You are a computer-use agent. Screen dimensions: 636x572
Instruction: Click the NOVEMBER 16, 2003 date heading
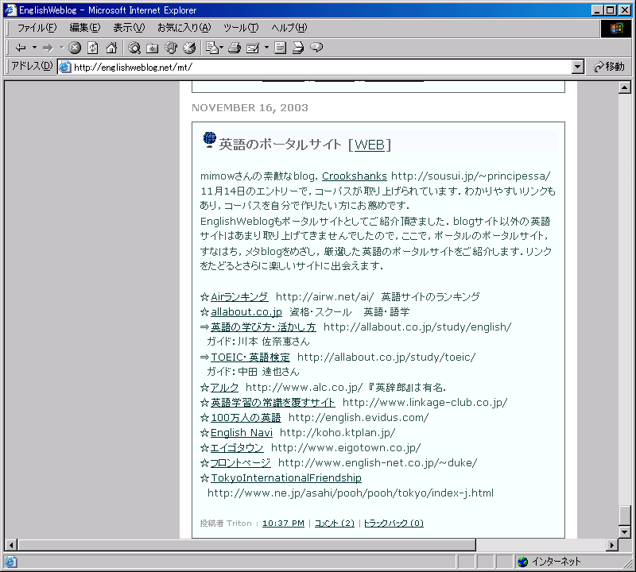tap(250, 108)
